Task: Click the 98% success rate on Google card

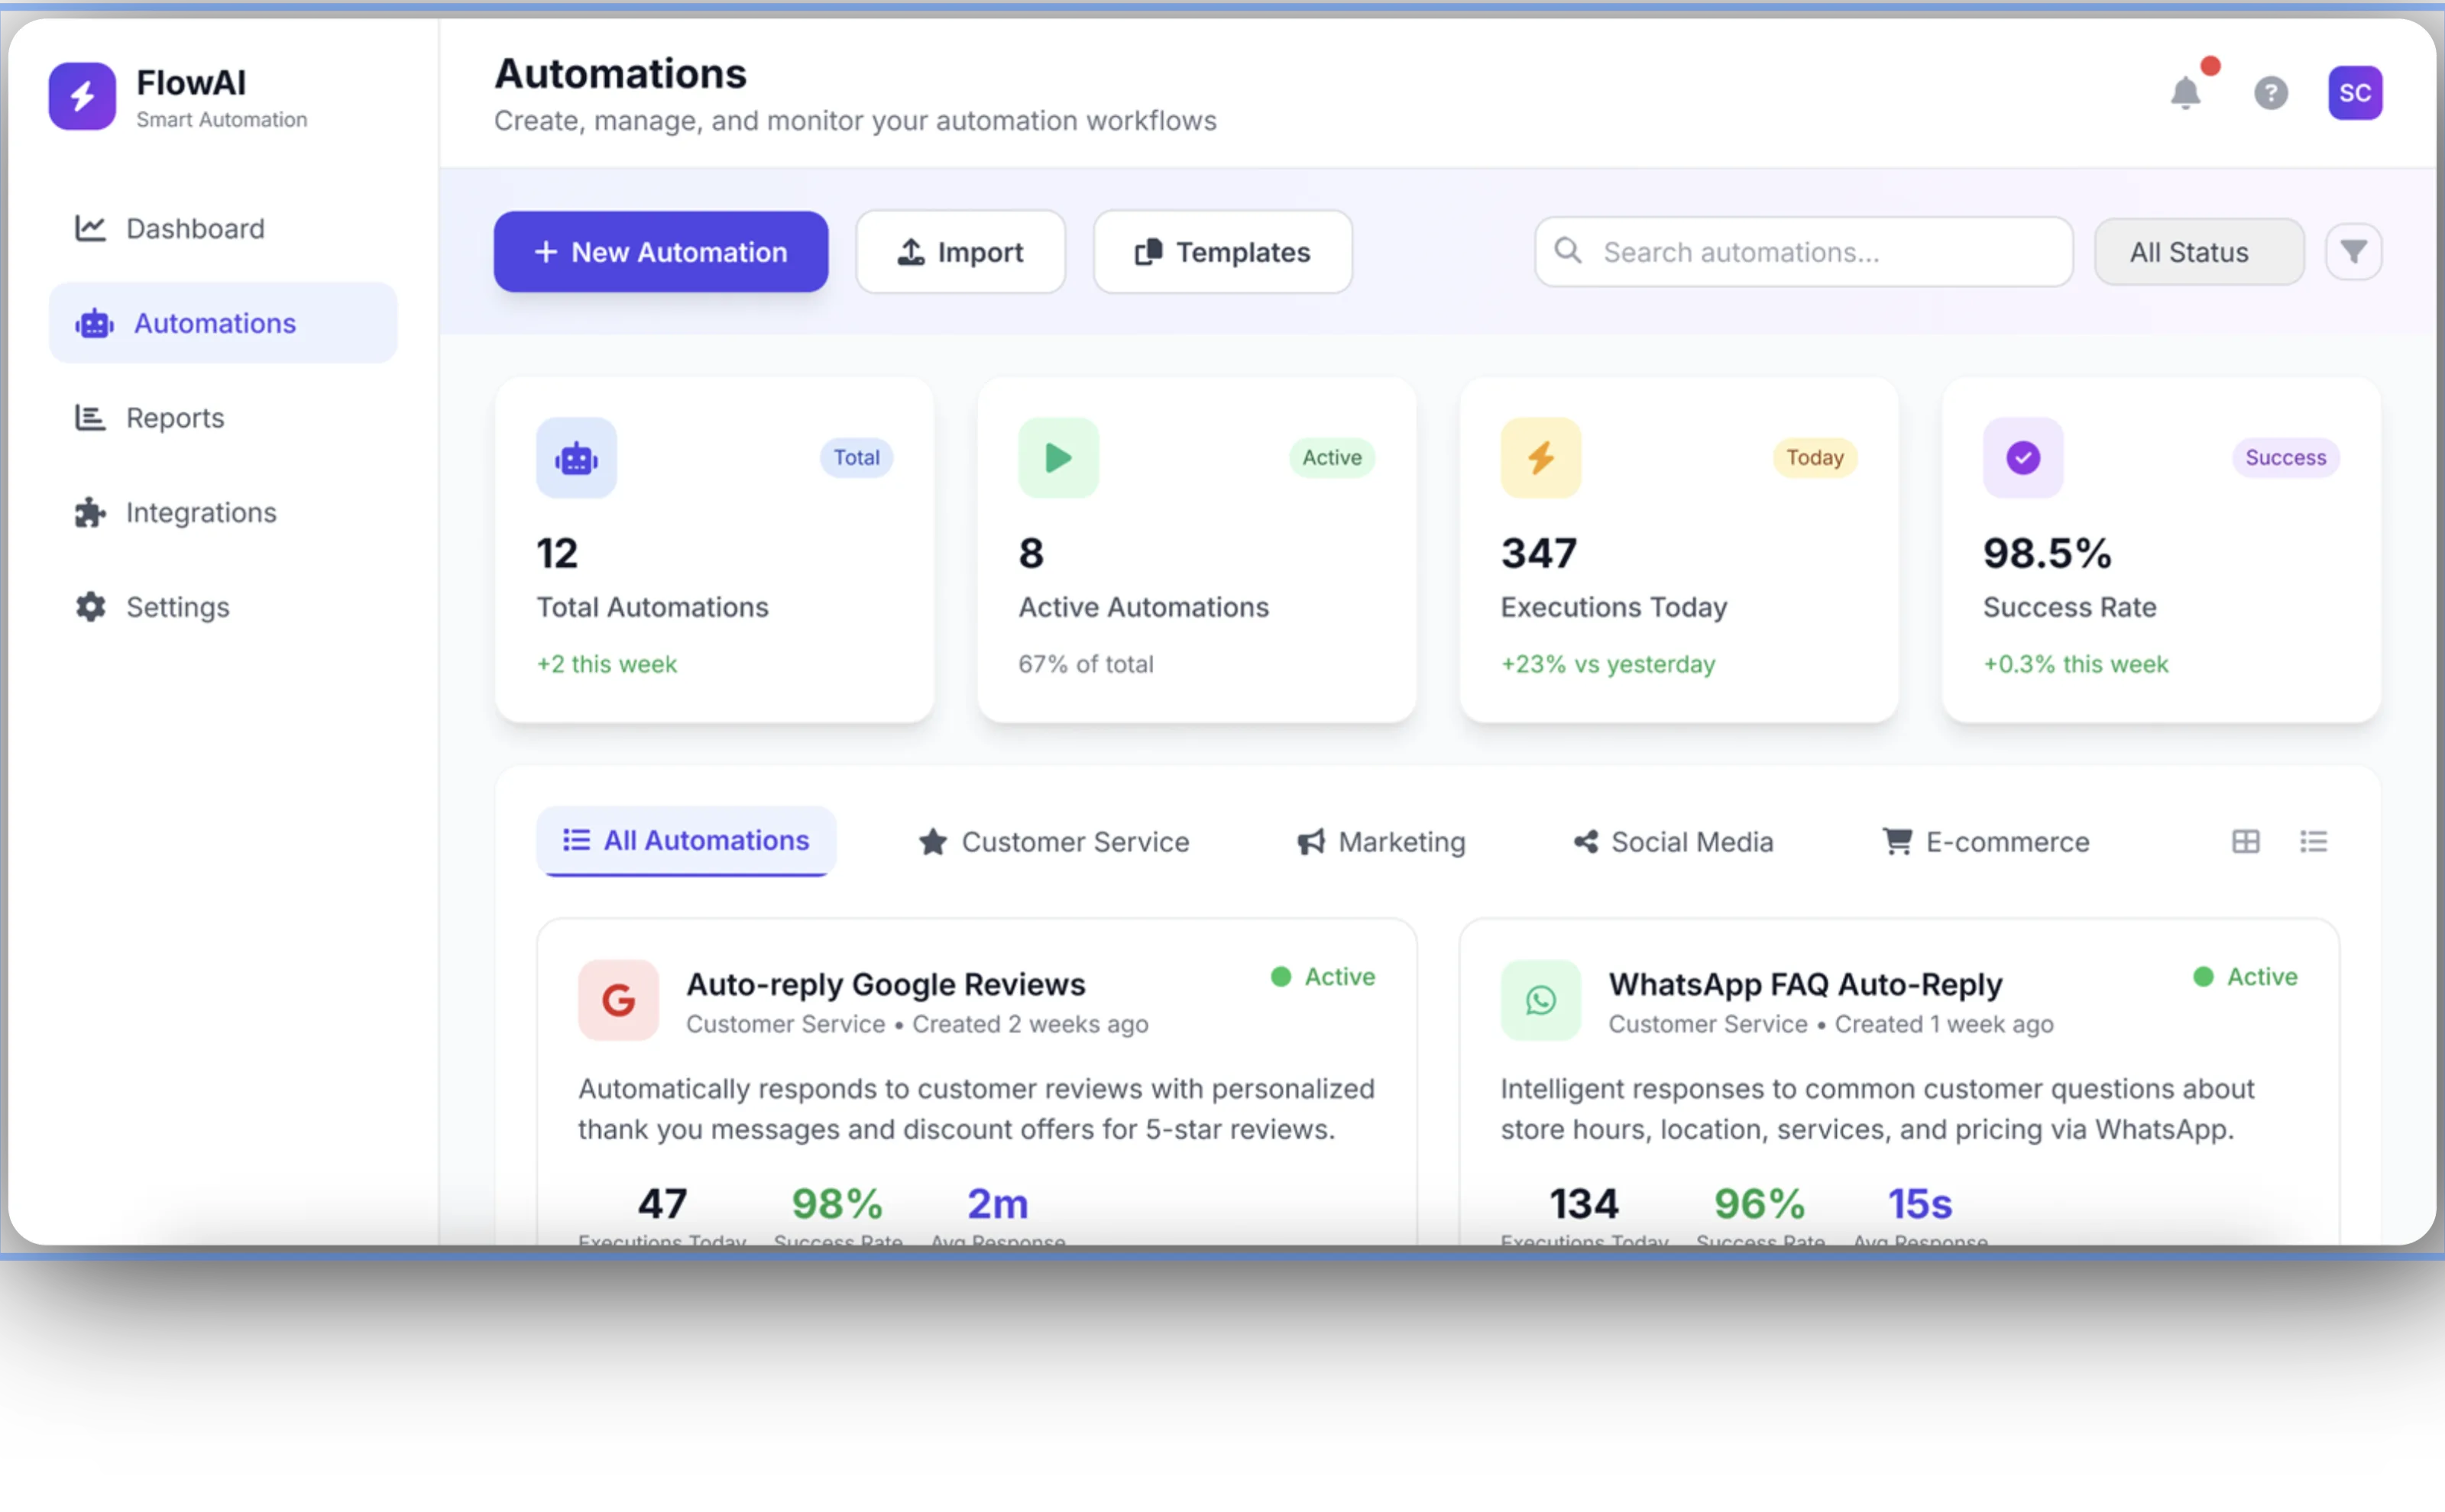Action: tap(837, 1203)
